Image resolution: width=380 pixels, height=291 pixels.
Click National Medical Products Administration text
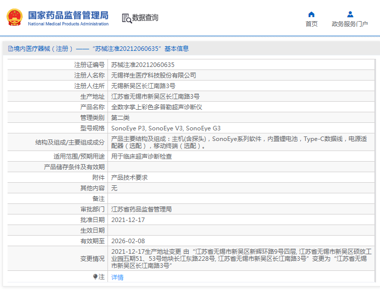tap(68, 24)
